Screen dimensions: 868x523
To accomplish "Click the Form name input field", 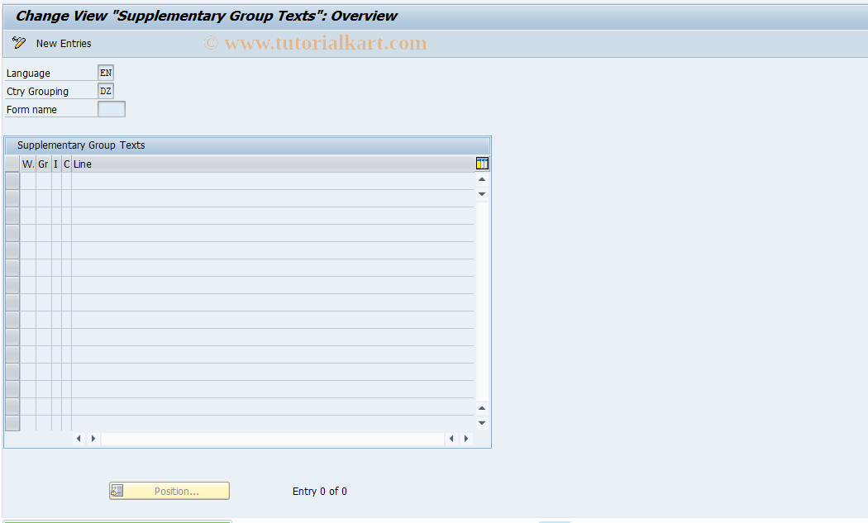I will [112, 109].
